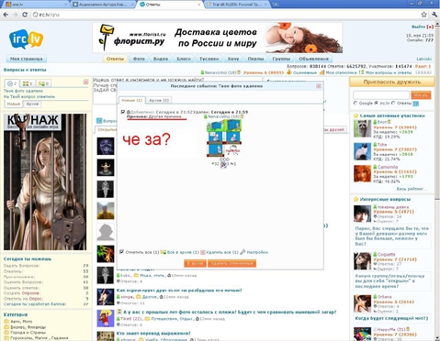Switch to 'Архив (0)' popup tab
The image size is (440, 341).
(159, 100)
